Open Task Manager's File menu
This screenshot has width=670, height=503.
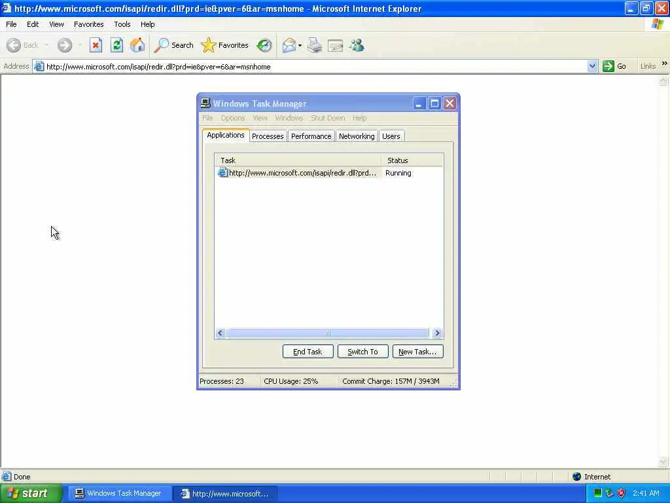coord(207,118)
